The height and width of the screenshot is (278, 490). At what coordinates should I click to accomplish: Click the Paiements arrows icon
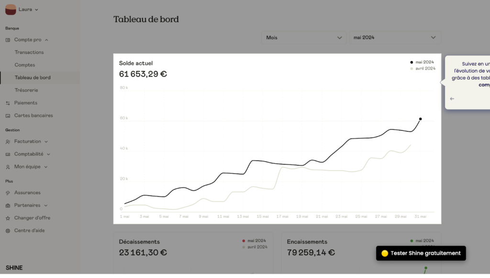[x=8, y=103]
